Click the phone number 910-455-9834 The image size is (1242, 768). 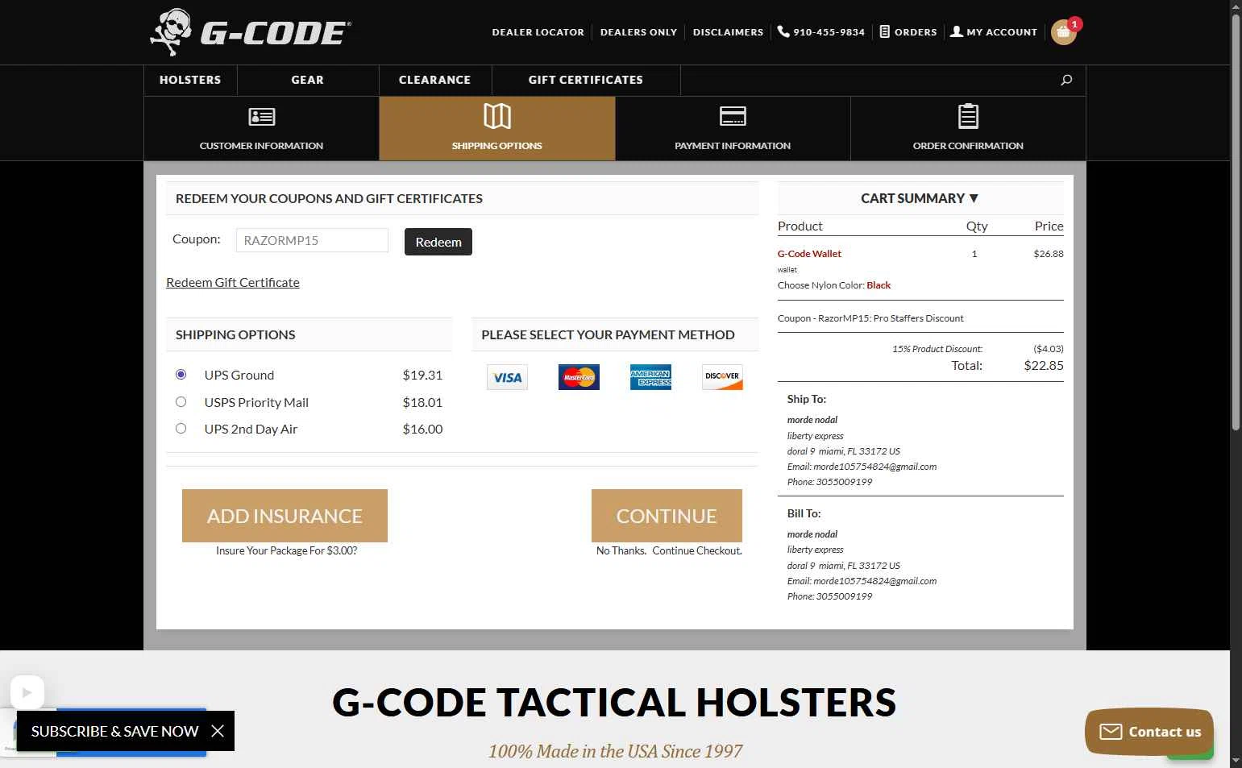tap(821, 32)
